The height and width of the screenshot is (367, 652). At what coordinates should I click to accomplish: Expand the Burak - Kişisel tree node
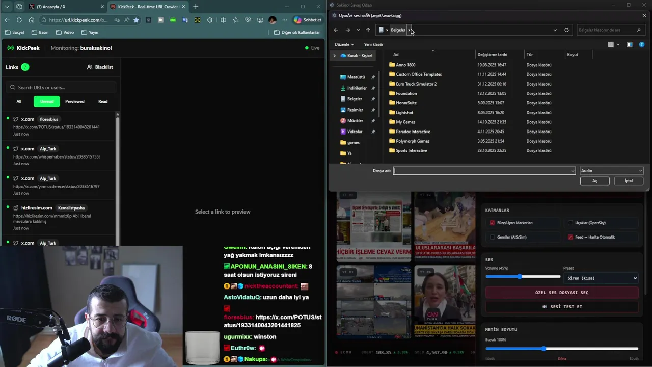point(335,55)
